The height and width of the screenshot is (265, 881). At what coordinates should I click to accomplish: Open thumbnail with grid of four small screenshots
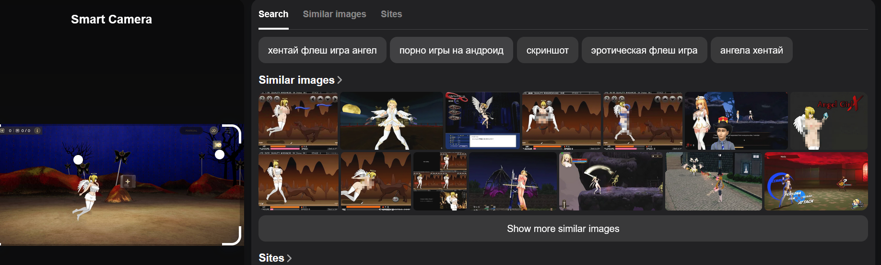tap(440, 181)
